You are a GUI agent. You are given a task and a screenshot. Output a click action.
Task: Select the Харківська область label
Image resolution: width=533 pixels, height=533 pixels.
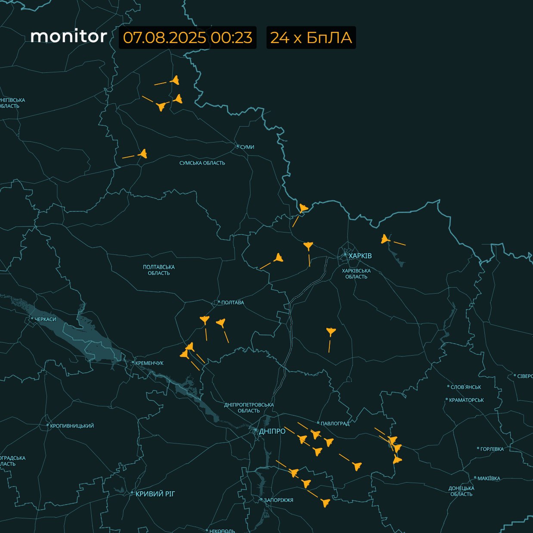coord(356,274)
